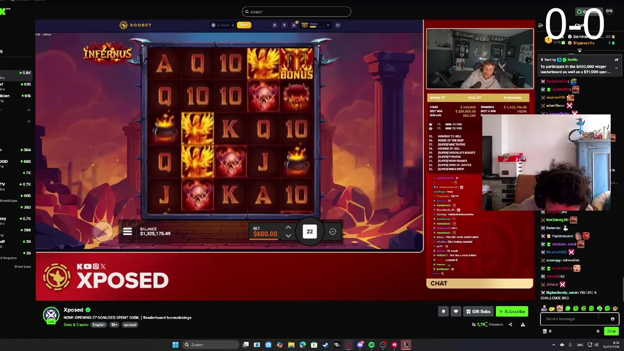The image size is (624, 351).
Task: Open chat settings with the gear icon
Action: click(598, 331)
